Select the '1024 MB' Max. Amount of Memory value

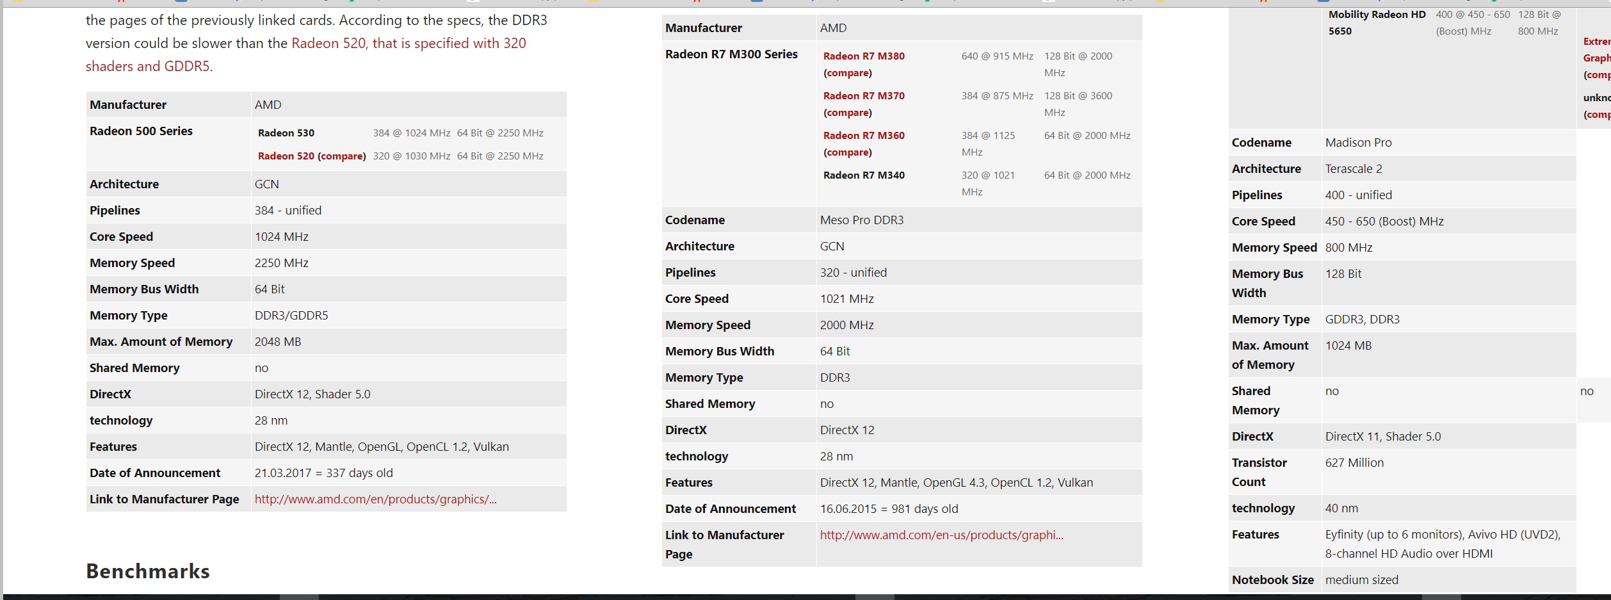pyautogui.click(x=1348, y=346)
